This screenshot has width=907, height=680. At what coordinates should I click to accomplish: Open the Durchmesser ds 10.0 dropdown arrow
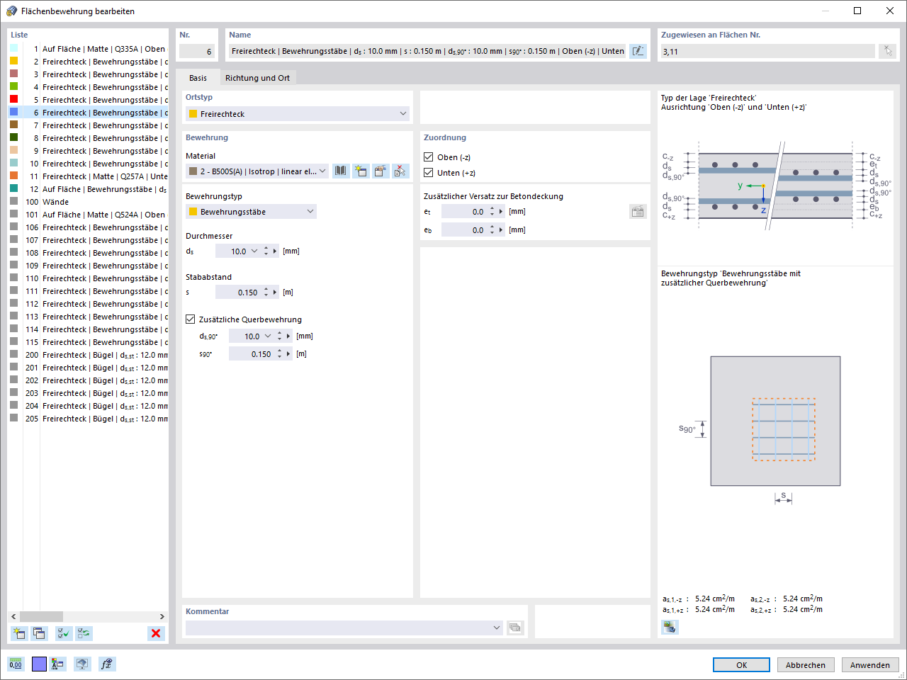(254, 251)
